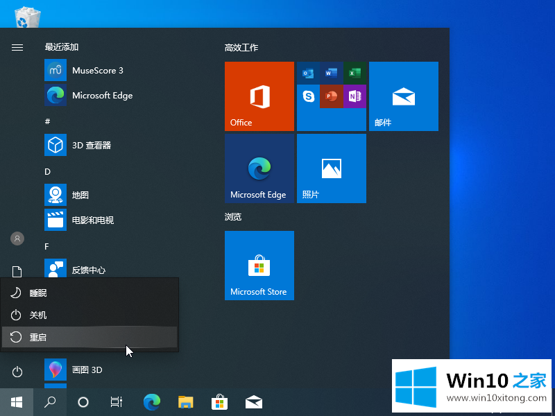Screen dimensions: 555x416
Task: Click the F letter group header
Action: pyautogui.click(x=46, y=247)
